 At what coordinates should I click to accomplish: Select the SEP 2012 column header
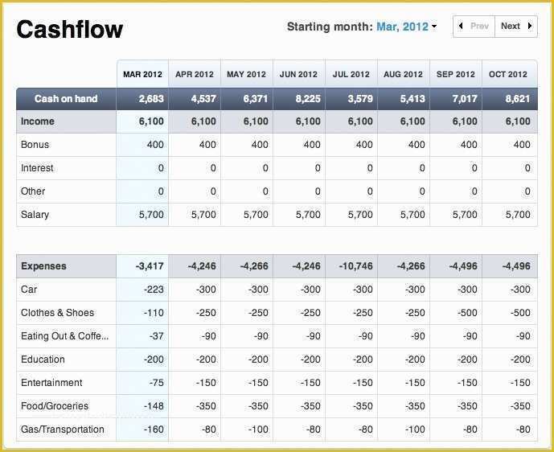456,74
